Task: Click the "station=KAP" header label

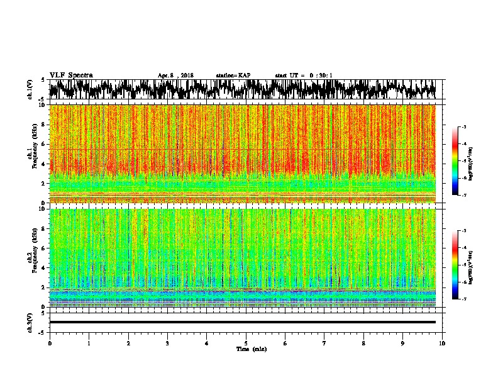Action: (233, 75)
